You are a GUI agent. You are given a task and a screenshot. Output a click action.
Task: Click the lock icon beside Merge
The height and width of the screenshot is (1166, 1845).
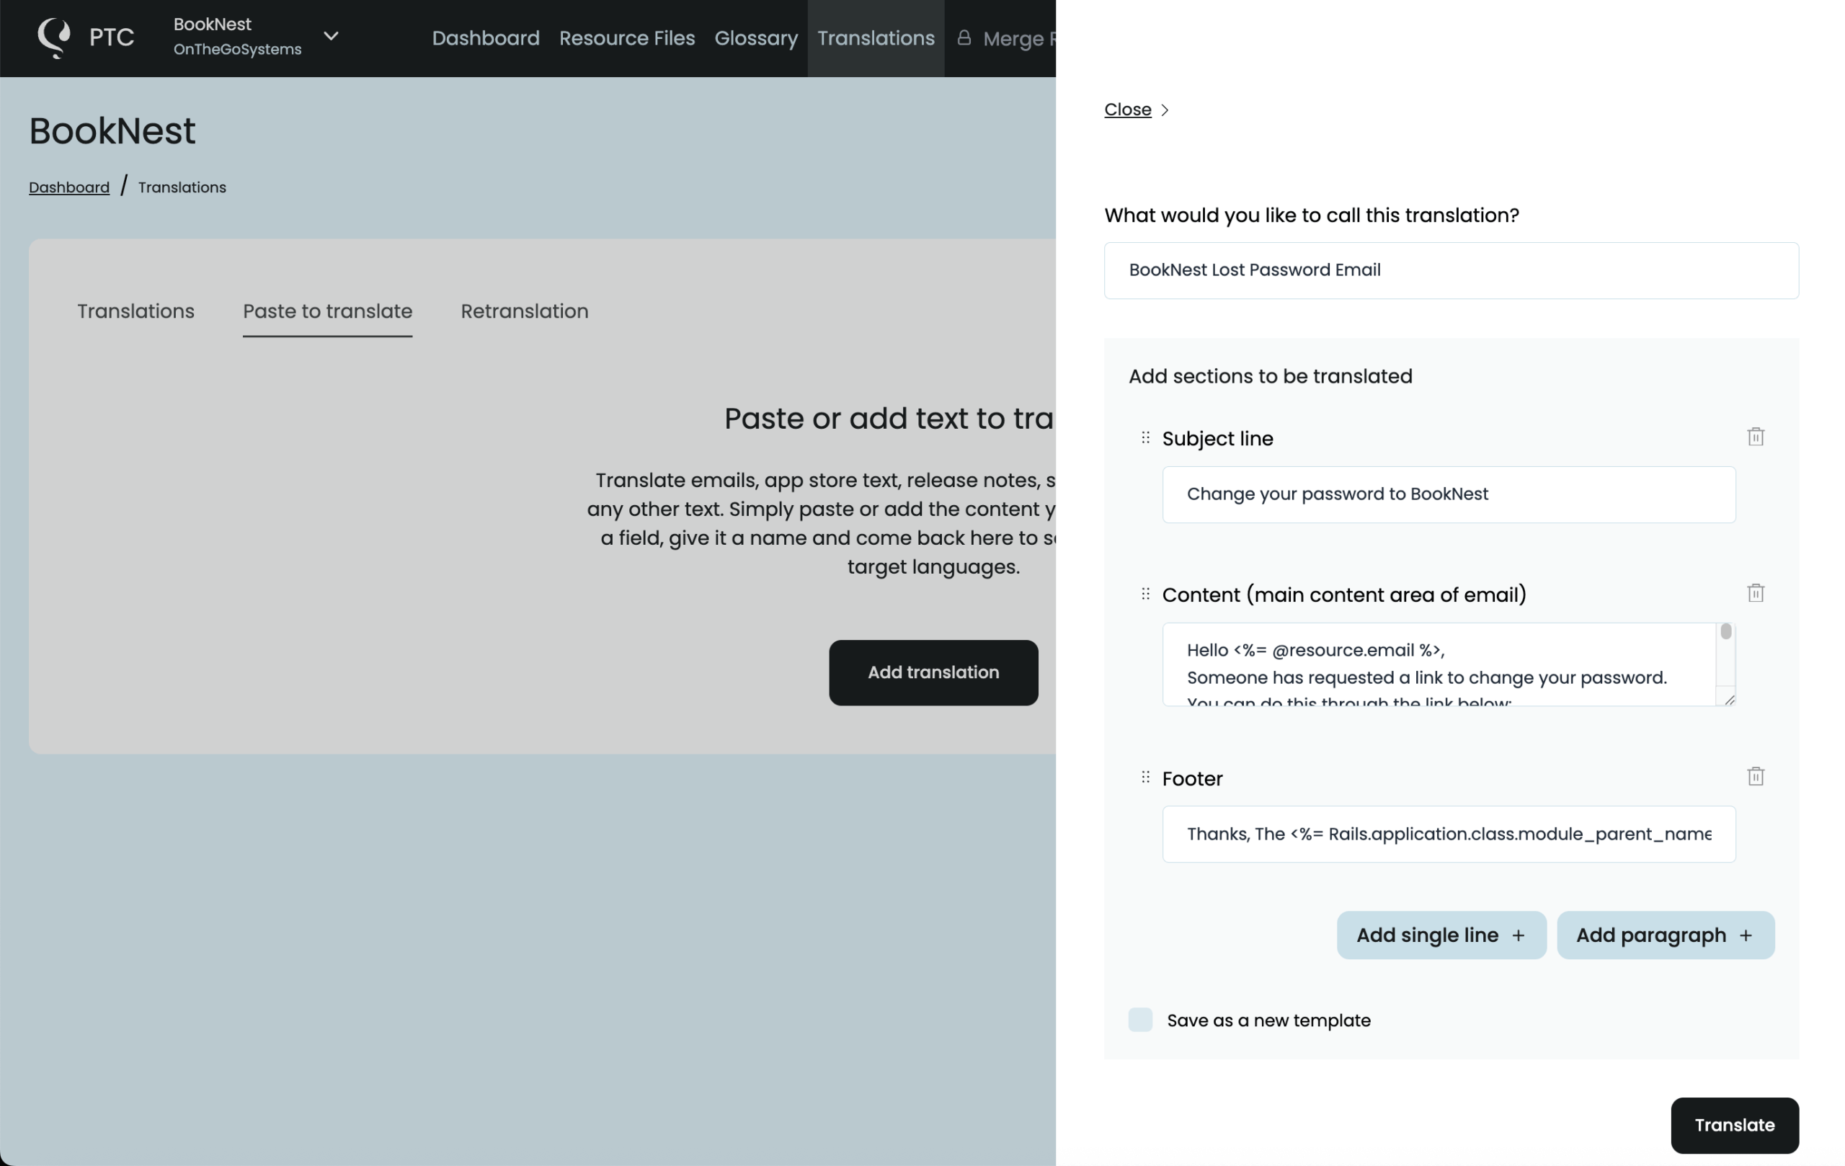click(x=964, y=37)
